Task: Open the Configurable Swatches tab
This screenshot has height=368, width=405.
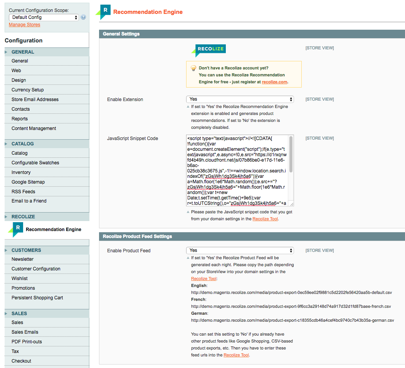Action: 47,163
